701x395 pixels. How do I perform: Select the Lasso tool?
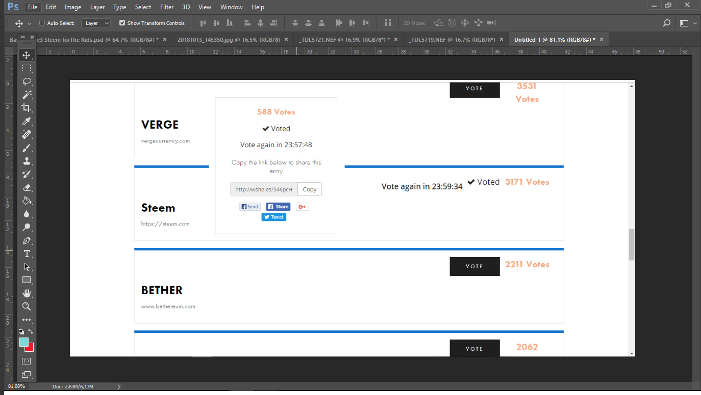click(x=27, y=81)
